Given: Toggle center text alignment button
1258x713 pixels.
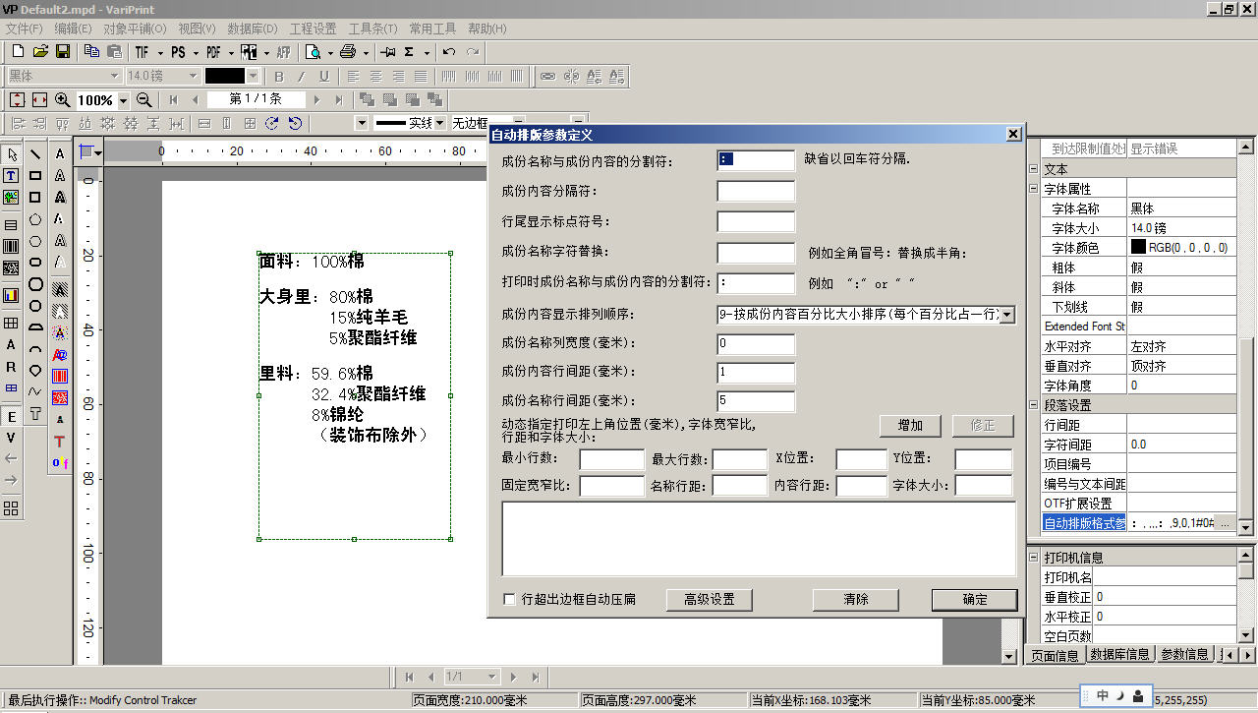Looking at the screenshot, I should [374, 76].
